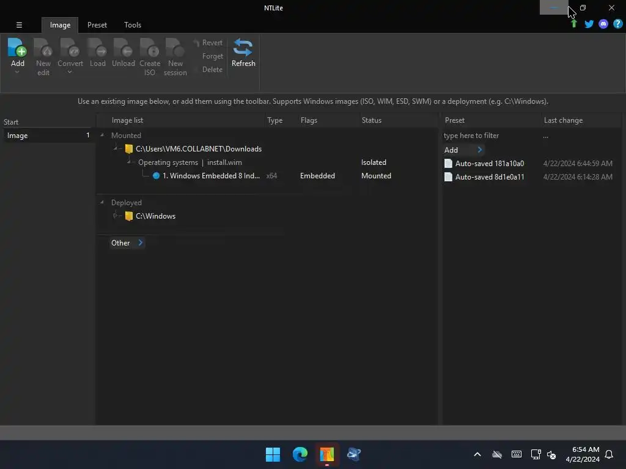Click the 'Isolated' status text
The height and width of the screenshot is (469, 626).
(x=374, y=162)
